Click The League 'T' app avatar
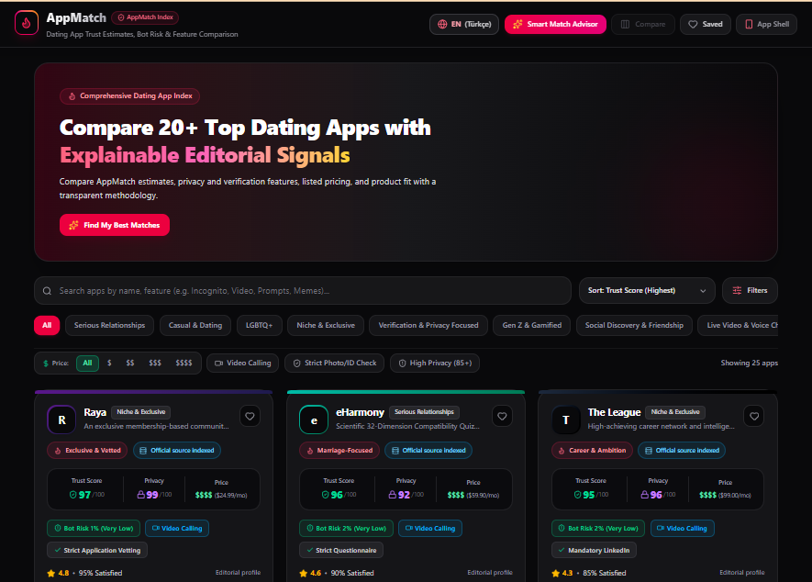This screenshot has height=582, width=812. (566, 420)
